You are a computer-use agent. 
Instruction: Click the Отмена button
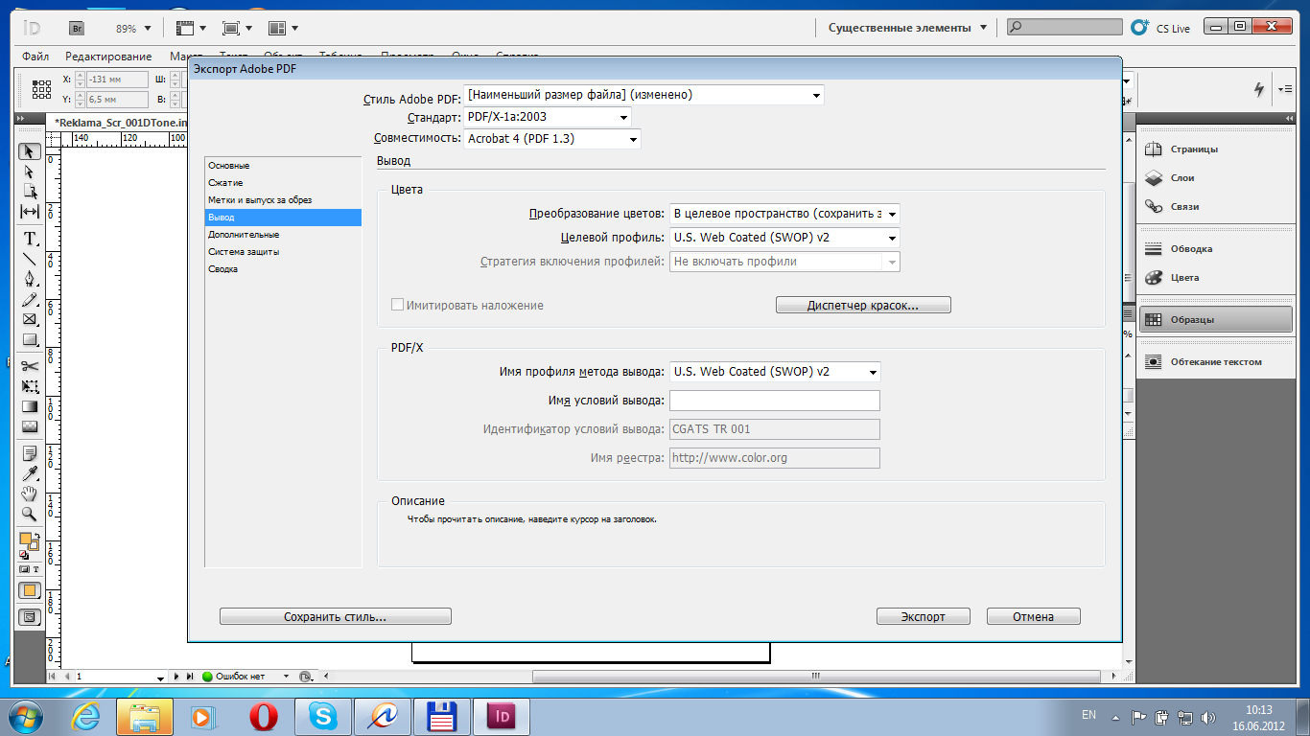point(1033,617)
